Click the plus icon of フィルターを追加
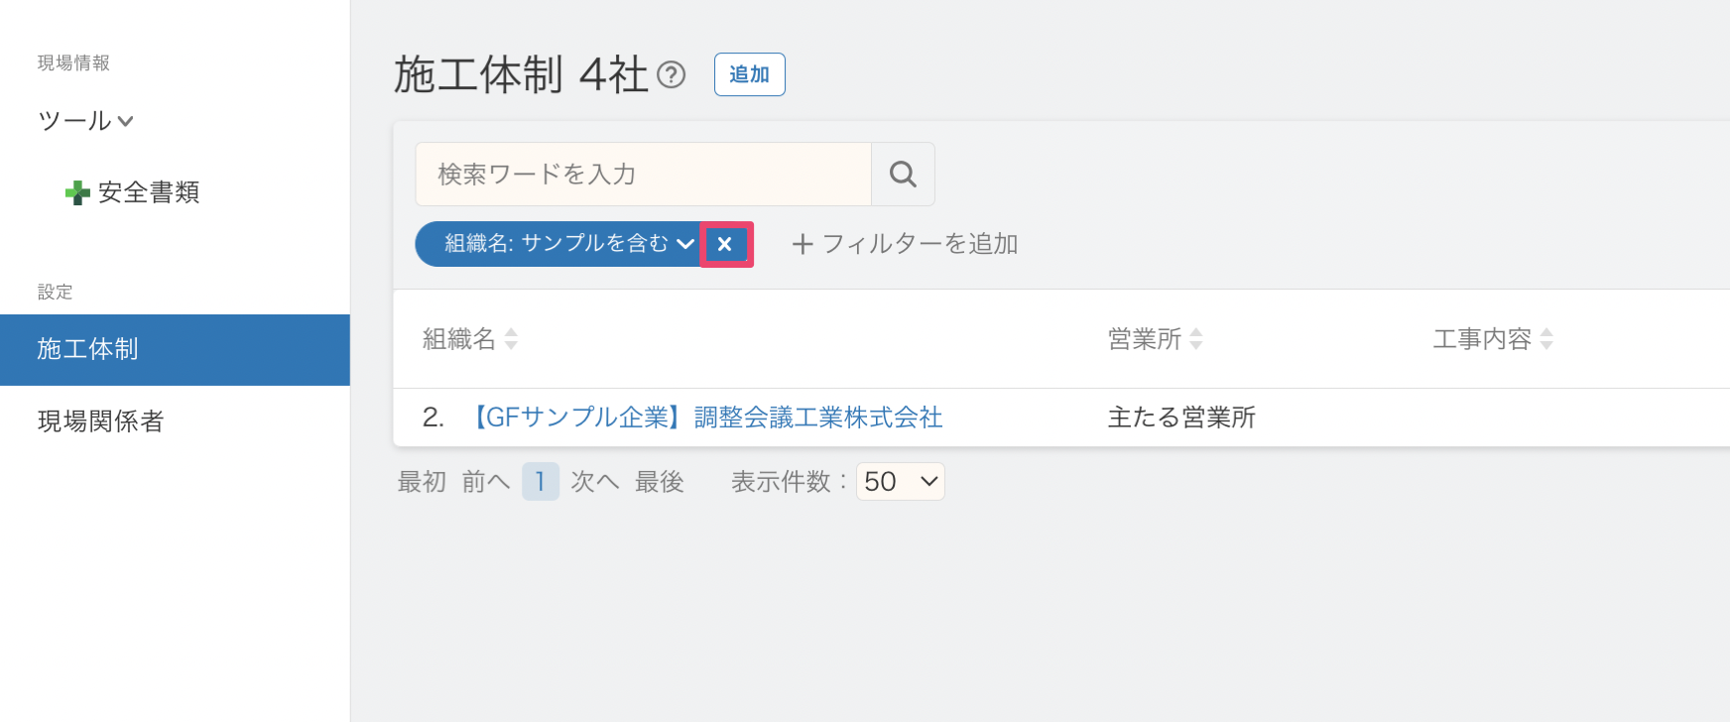Screen dimensions: 1730x722 [803, 244]
